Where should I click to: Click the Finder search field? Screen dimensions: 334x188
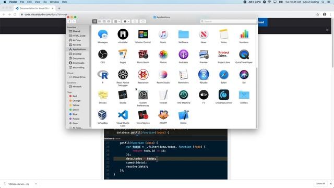(229, 21)
